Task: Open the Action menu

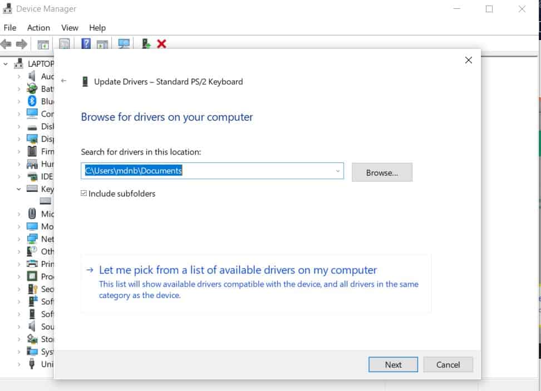Action: click(x=38, y=27)
